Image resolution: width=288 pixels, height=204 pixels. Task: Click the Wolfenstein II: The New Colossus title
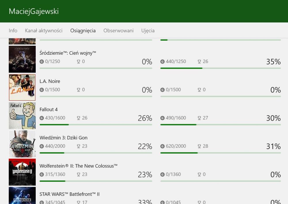pyautogui.click(x=78, y=166)
